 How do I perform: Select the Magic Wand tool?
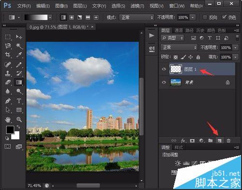pyautogui.click(x=19, y=46)
